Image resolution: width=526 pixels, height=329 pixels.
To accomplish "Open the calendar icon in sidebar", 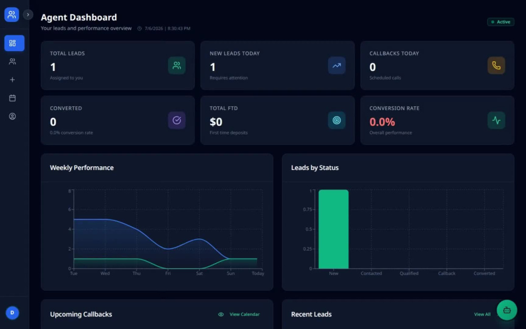I will (x=13, y=98).
